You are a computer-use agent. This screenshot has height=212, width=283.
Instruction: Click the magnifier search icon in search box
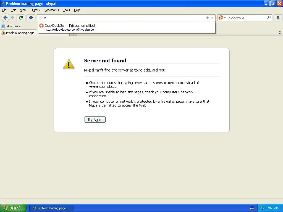tap(269, 18)
